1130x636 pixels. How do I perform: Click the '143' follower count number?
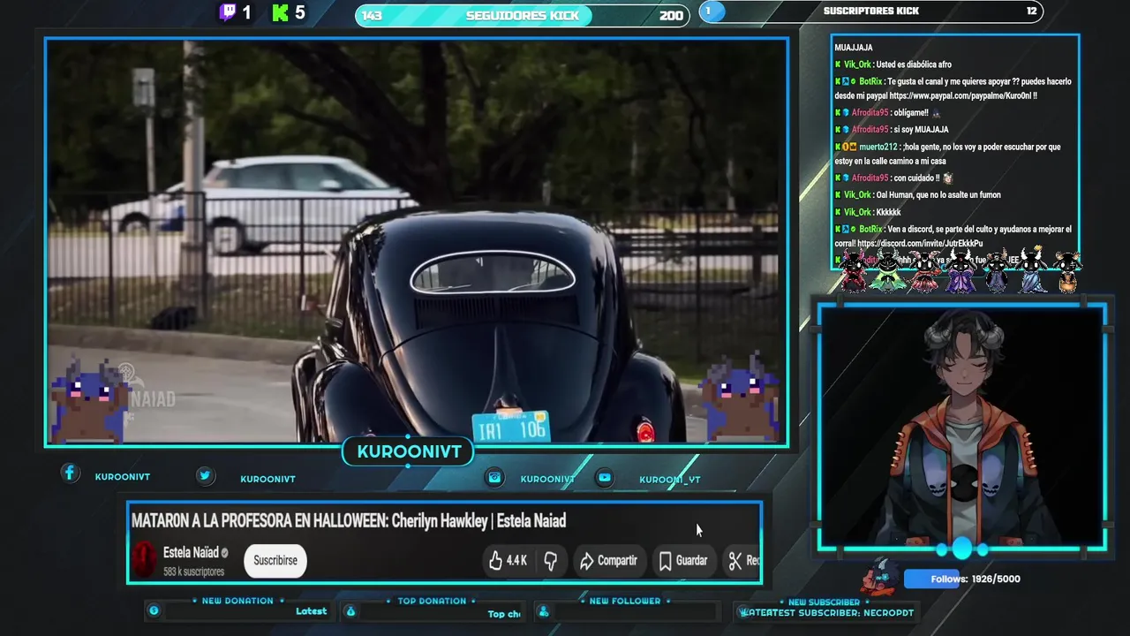tap(372, 15)
